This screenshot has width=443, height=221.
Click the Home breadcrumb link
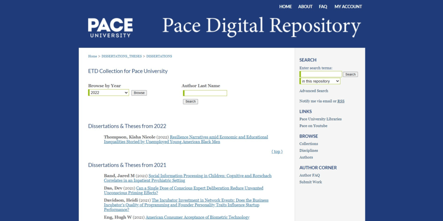pos(93,57)
